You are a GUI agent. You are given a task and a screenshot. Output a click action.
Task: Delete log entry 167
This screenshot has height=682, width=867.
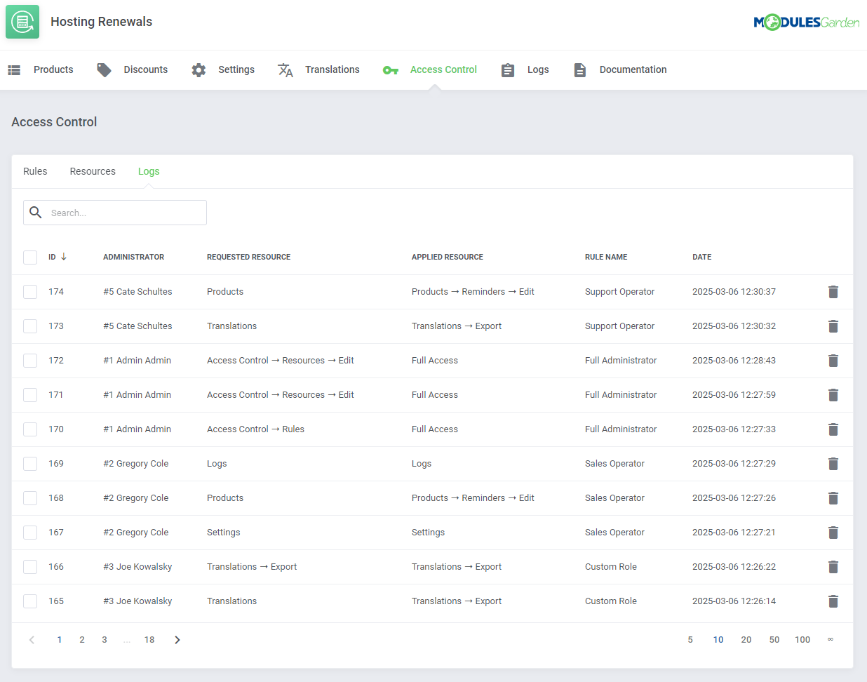click(x=833, y=533)
